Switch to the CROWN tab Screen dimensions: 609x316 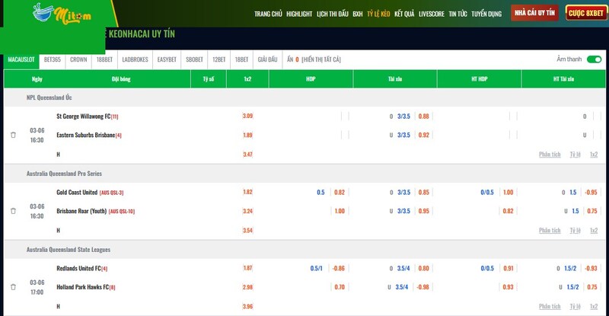click(78, 59)
